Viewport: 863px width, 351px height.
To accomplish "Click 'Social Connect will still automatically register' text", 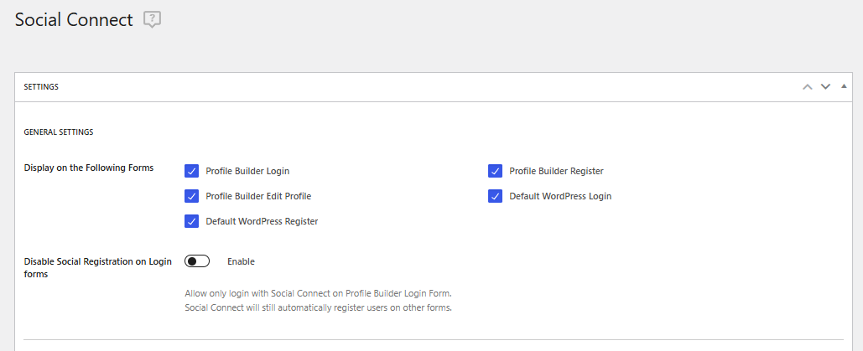I will 318,307.
